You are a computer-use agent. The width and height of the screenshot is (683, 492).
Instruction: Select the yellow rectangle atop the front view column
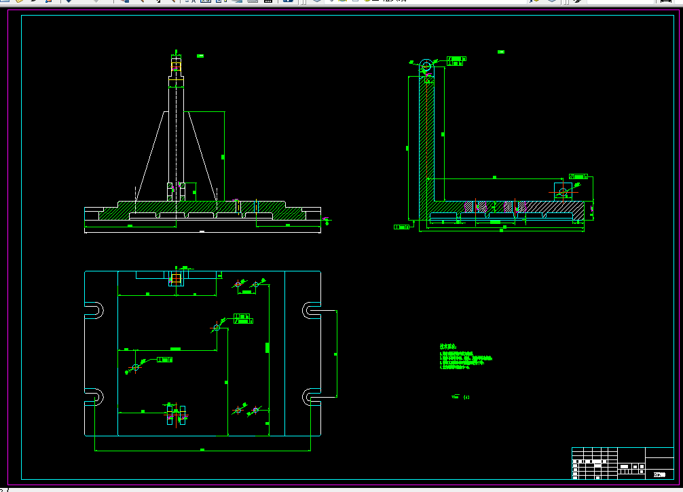[176, 67]
